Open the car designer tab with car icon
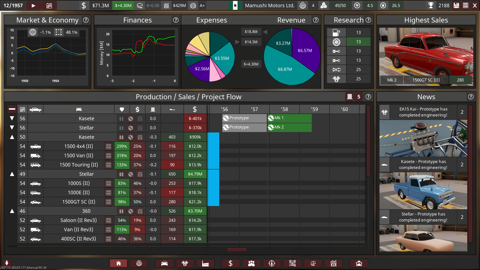This screenshot has width=480, height=270. click(164, 263)
